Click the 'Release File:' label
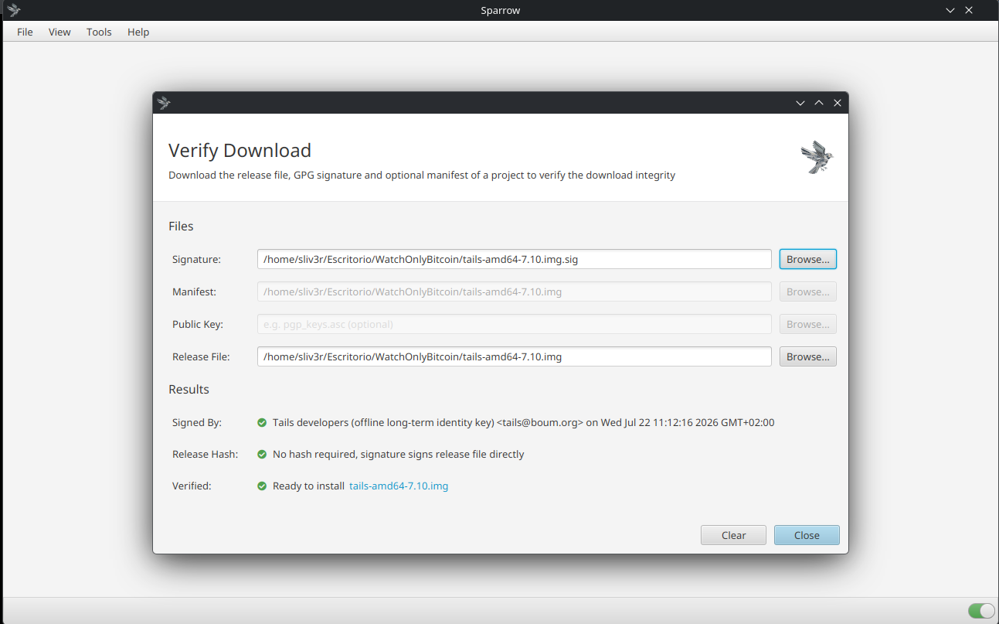The height and width of the screenshot is (624, 999). (201, 356)
